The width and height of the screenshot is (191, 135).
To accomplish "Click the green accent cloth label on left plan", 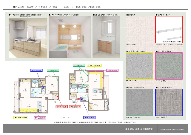I will 53,70.
